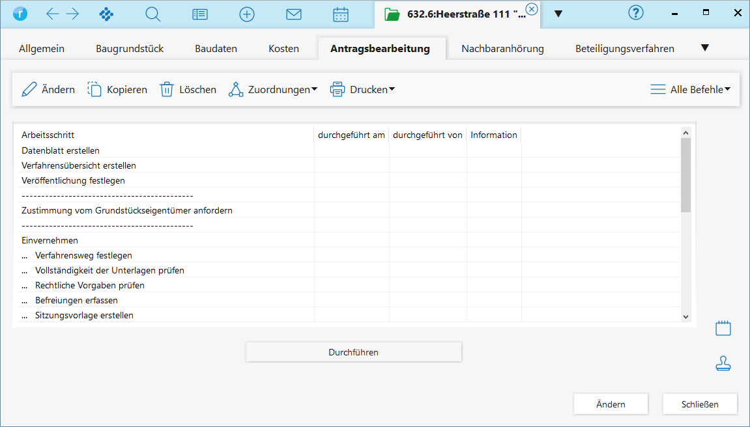Click the notepad icon above the stamp
750x427 pixels.
point(723,328)
